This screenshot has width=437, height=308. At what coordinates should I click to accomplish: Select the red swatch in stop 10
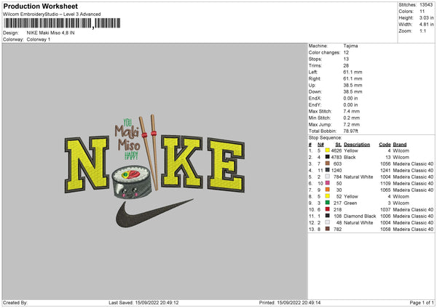click(328, 209)
